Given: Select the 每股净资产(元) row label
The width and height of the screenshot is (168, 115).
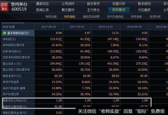Looking at the screenshot, I should (x=12, y=76).
